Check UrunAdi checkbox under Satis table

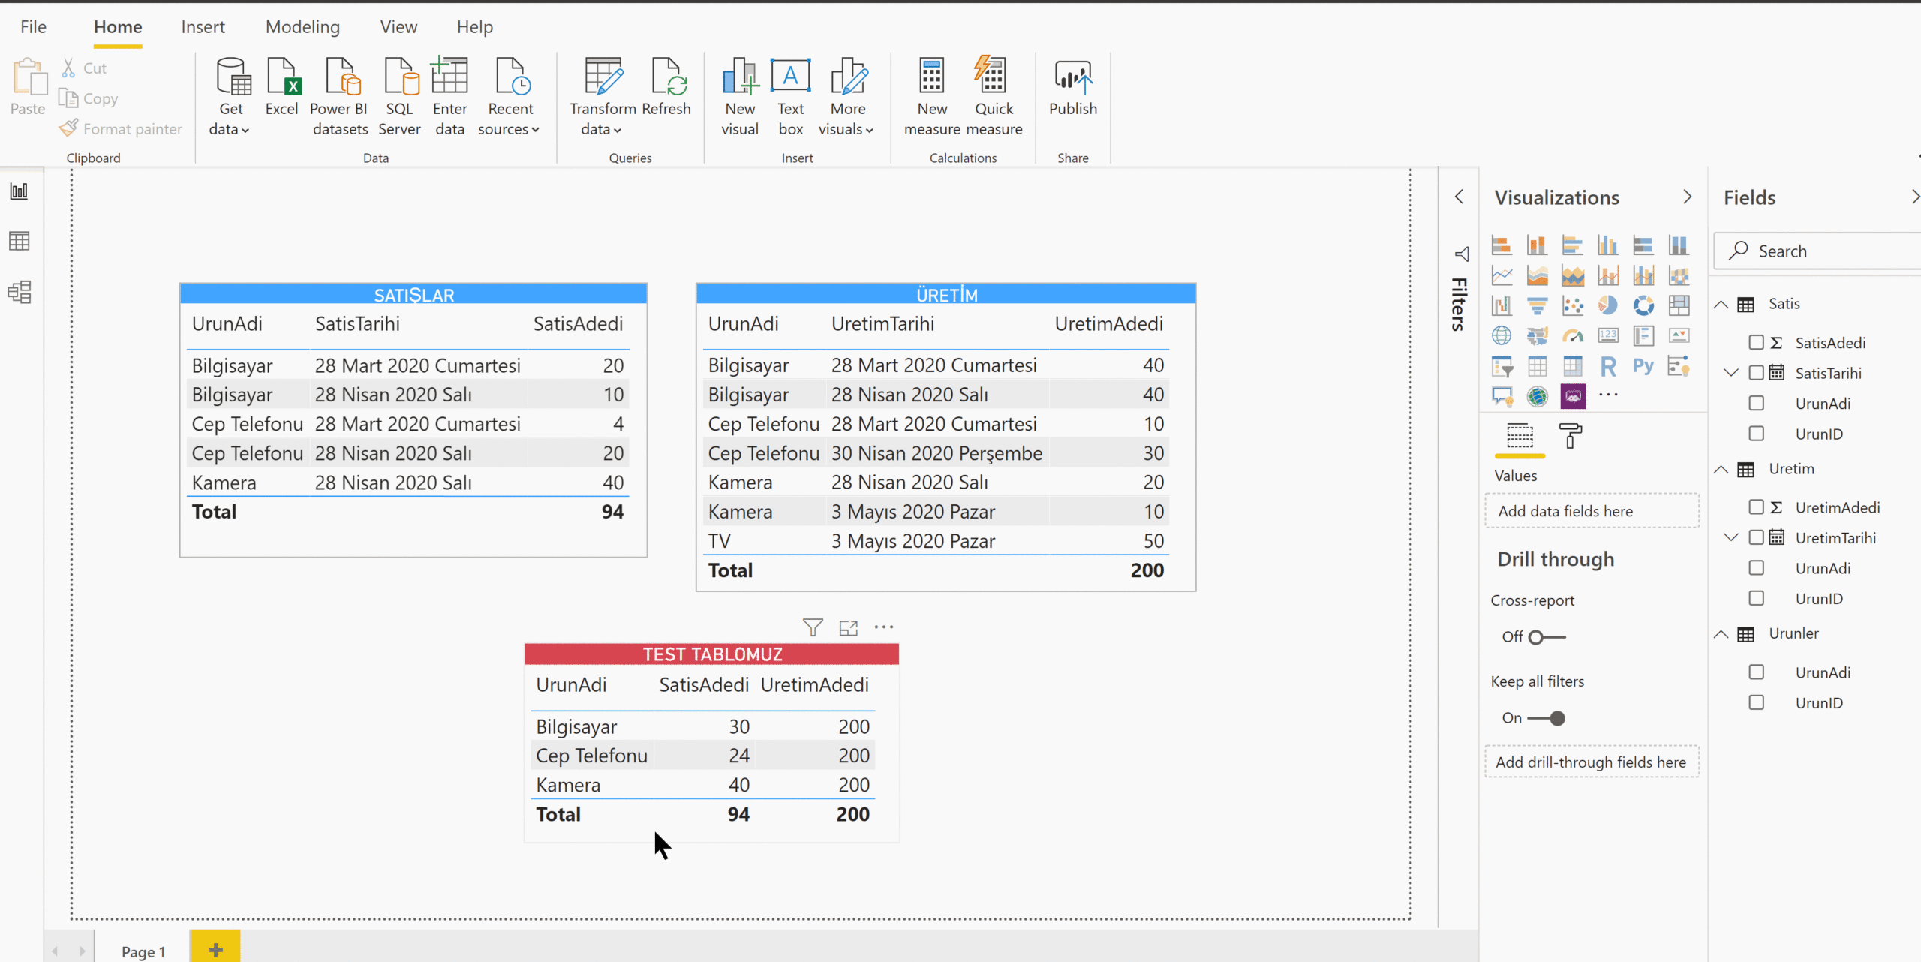(x=1756, y=404)
